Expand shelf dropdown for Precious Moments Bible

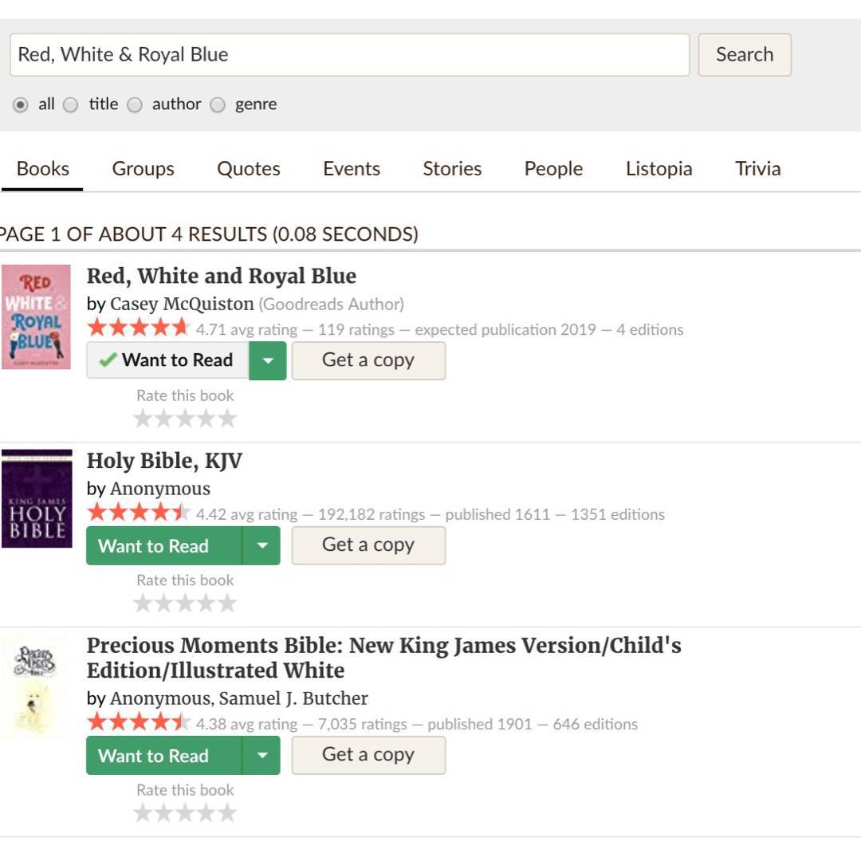point(261,756)
